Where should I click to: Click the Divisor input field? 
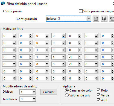[x=26, y=92]
